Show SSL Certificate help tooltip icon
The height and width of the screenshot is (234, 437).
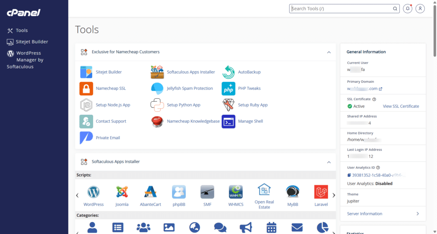click(374, 99)
